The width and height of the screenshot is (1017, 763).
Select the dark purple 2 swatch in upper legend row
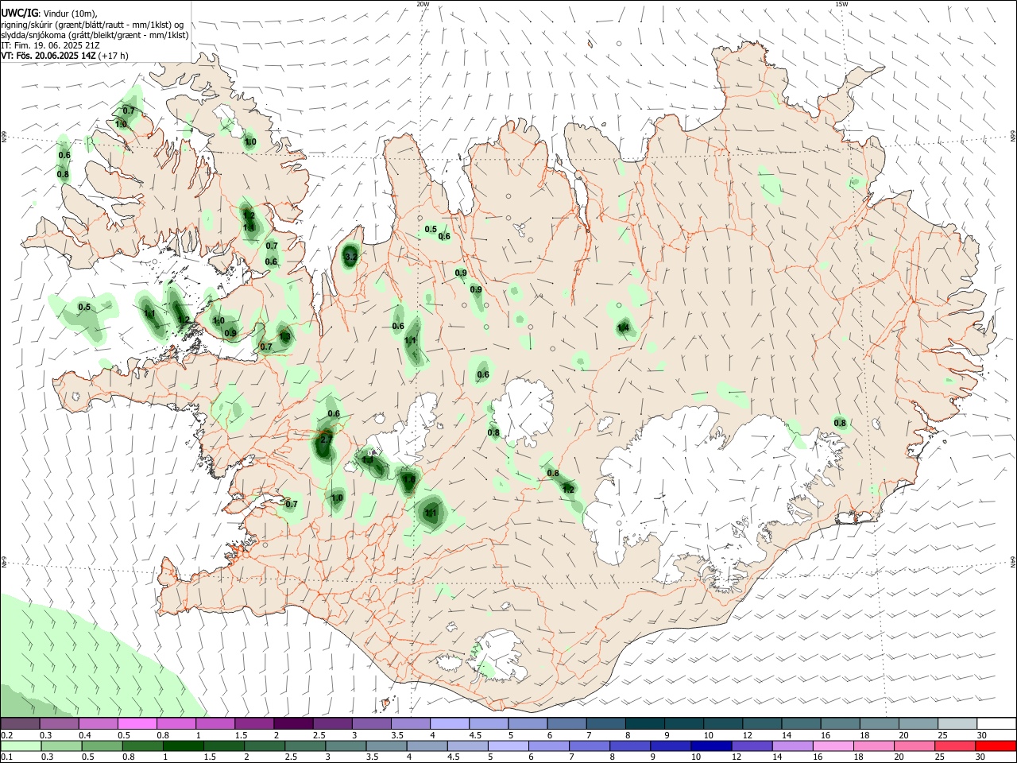pyautogui.click(x=293, y=724)
